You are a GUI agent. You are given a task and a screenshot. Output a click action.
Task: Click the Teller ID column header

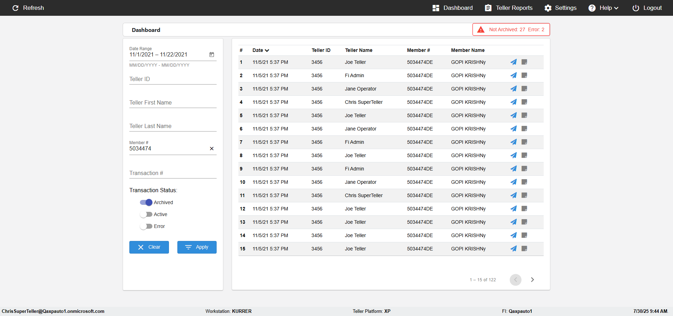pos(321,50)
